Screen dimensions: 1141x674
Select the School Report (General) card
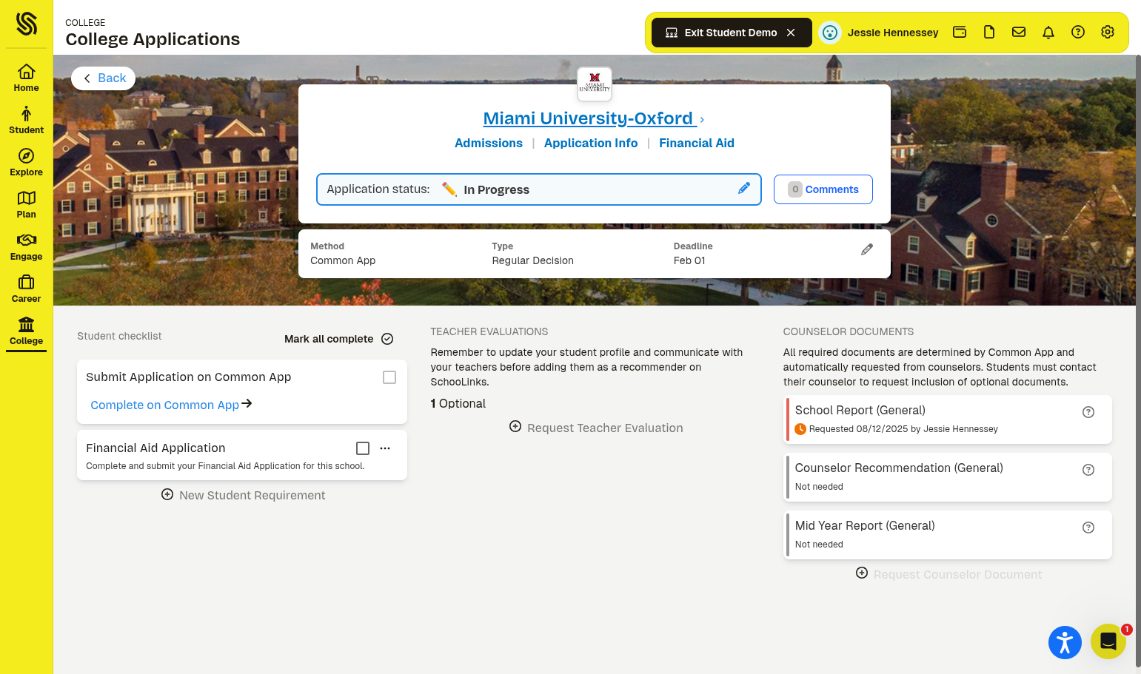click(x=948, y=419)
